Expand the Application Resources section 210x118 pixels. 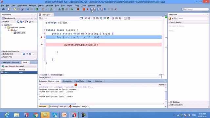pyautogui.click(x=2, y=51)
